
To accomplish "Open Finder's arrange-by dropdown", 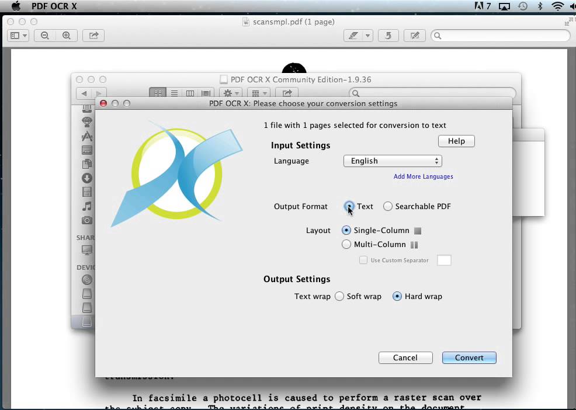I will point(259,93).
